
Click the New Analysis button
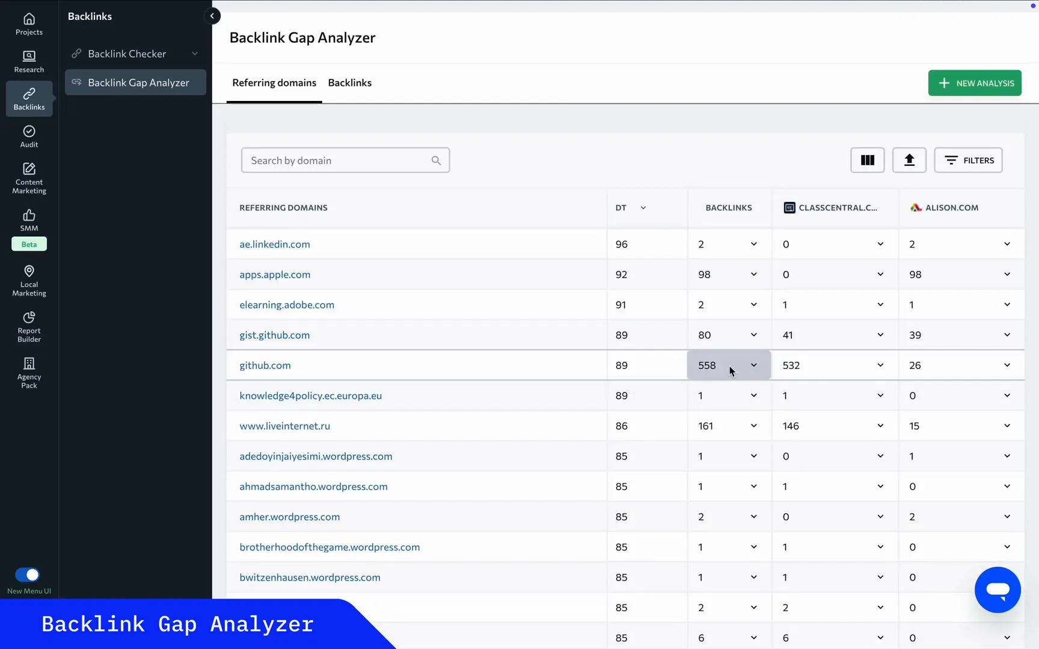click(975, 83)
